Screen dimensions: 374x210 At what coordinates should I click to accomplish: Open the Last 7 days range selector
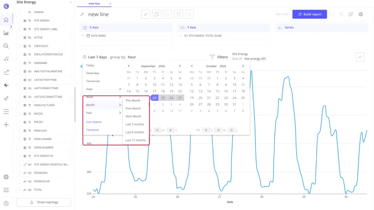[97, 57]
